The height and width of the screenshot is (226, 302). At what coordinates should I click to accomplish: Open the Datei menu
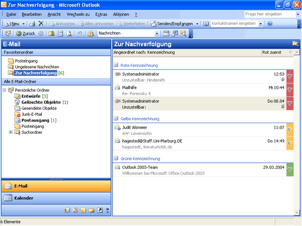pyautogui.click(x=11, y=15)
